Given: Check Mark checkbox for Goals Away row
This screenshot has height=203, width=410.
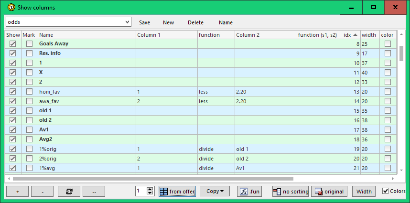Looking at the screenshot, I should [30, 43].
